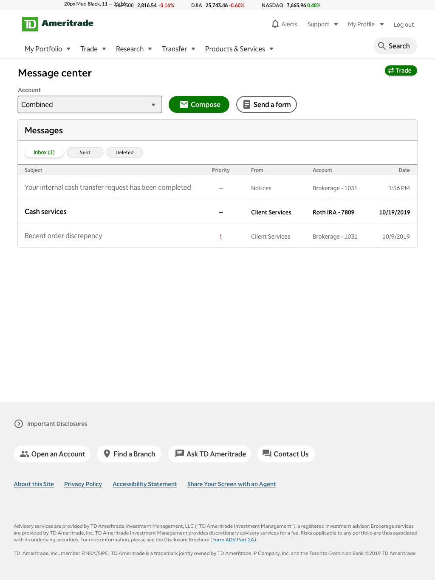
Task: Click the Important Disclosures label
Action: pyautogui.click(x=57, y=424)
